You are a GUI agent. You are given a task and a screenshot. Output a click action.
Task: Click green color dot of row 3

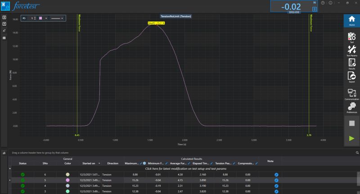(x=67, y=191)
